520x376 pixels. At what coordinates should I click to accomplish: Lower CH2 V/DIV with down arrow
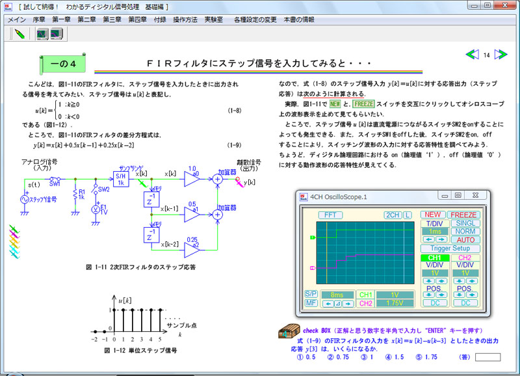pos(460,281)
